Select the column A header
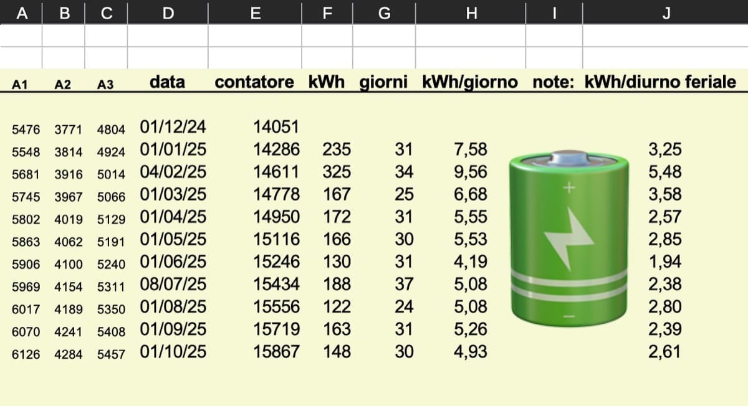 pyautogui.click(x=21, y=12)
